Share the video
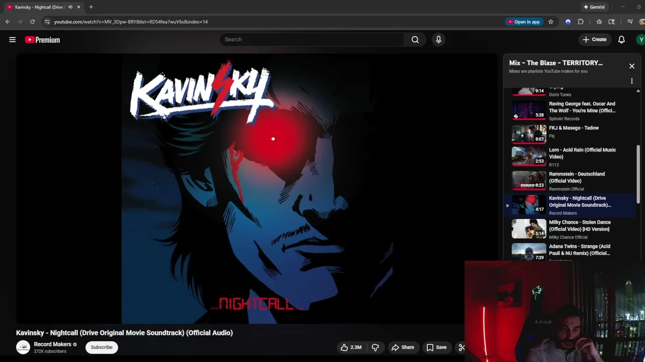Viewport: 645px width, 362px height. pos(403,347)
